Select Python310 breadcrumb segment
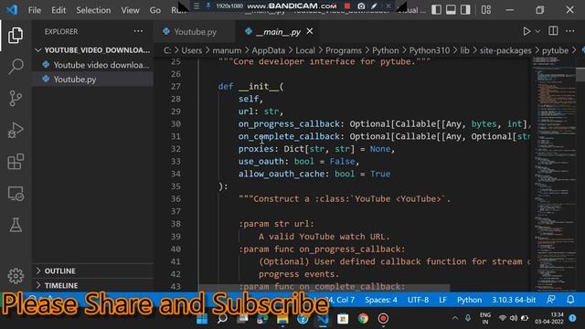The height and width of the screenshot is (329, 585). point(430,50)
